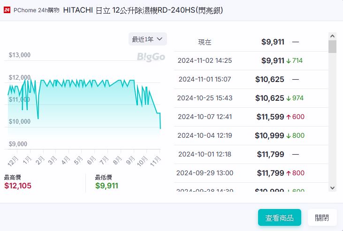Click the scrollbar up arrow

tap(332, 36)
